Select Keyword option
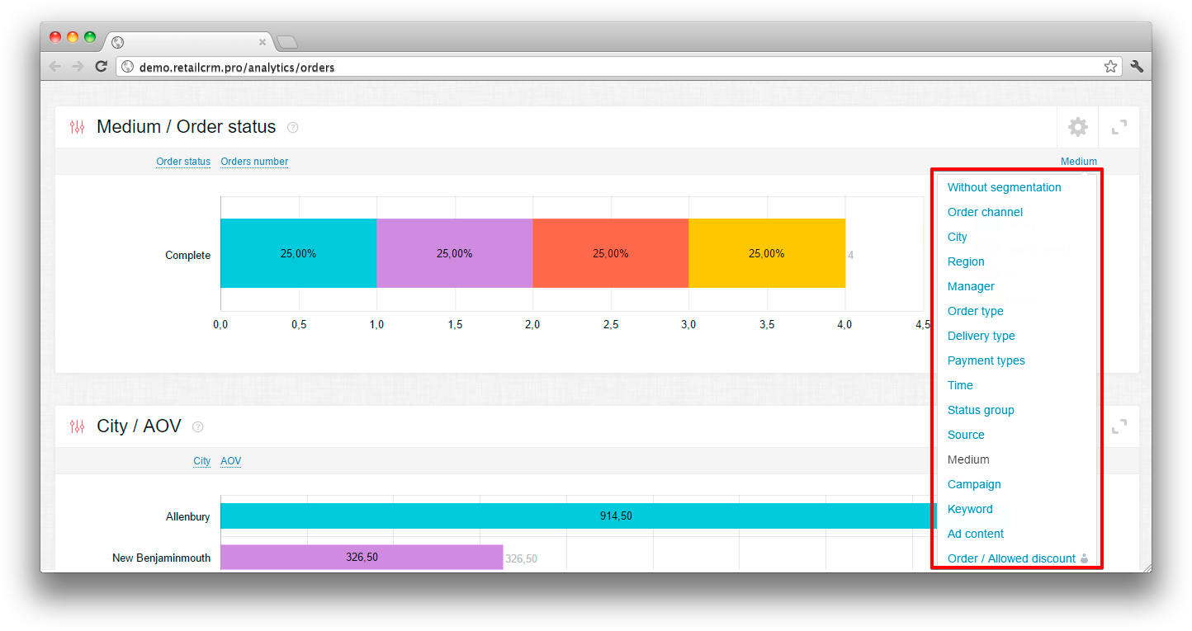This screenshot has width=1192, height=631. coord(970,509)
